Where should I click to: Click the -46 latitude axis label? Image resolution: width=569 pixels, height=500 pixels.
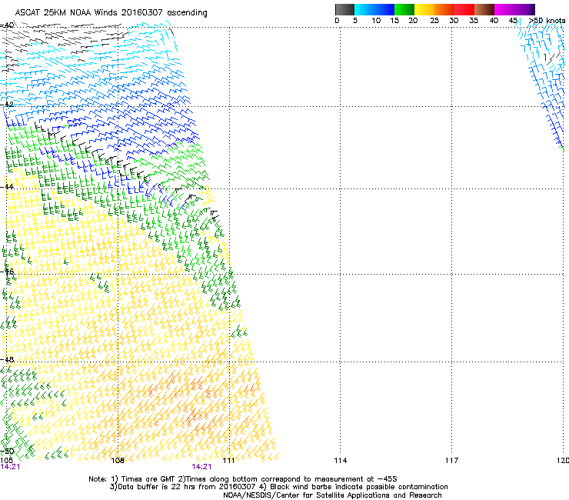(7, 272)
